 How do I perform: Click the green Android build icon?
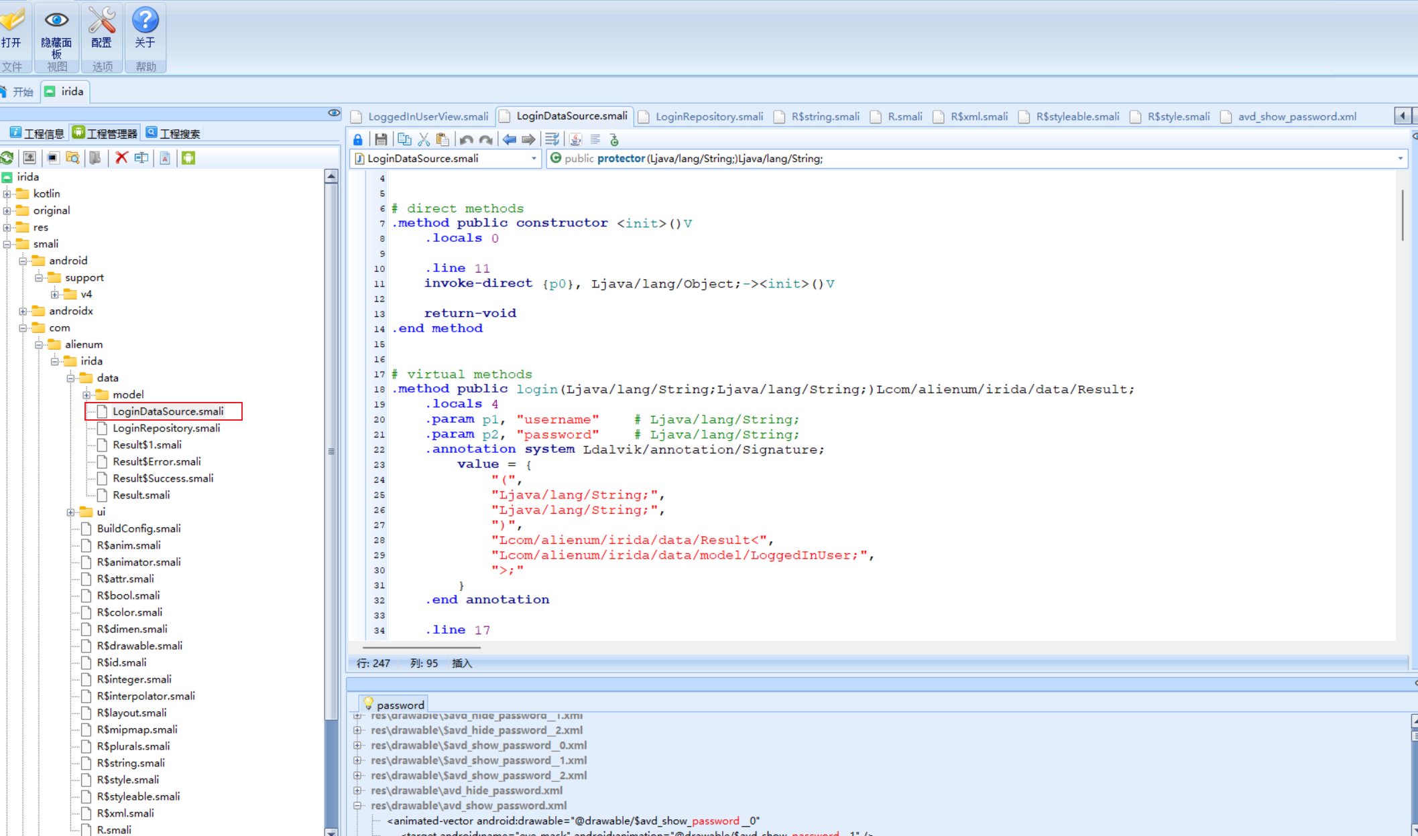pyautogui.click(x=188, y=158)
